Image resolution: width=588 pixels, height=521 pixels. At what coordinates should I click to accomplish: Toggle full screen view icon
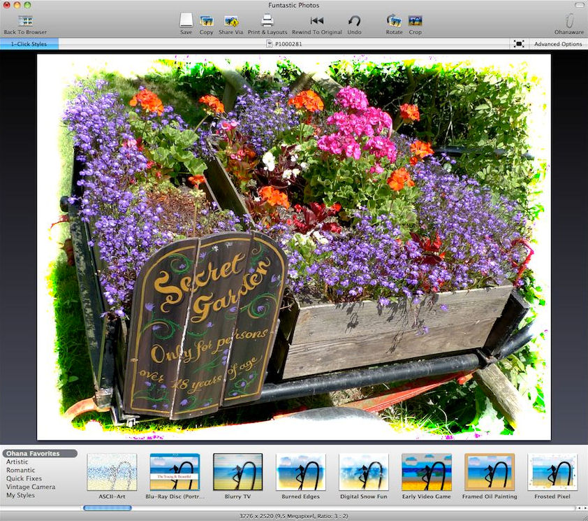[518, 44]
